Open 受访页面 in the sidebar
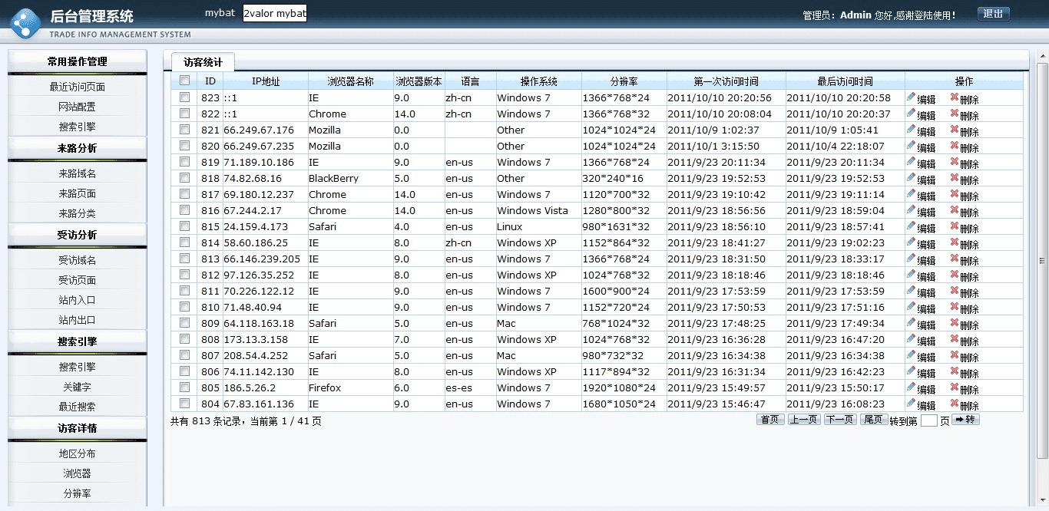Screen dimensions: 1049x511 pos(77,281)
